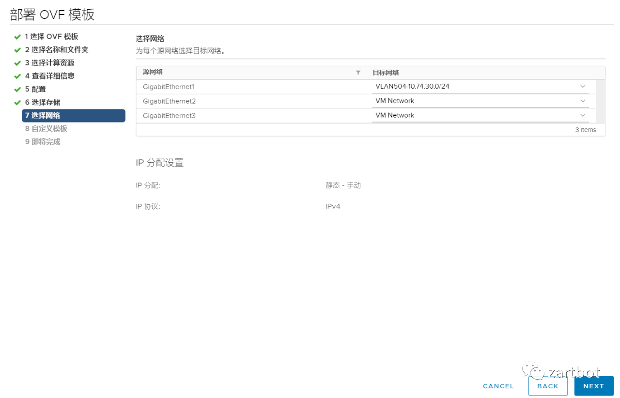
Task: Click the 目标网络 column header
Action: [485, 73]
